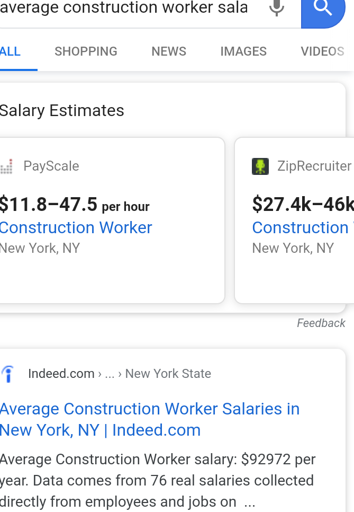Tap the microphone voice search icon
The width and height of the screenshot is (354, 512).
[x=276, y=7]
